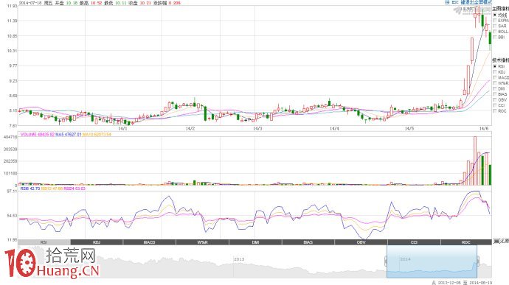Check KDJ in right technical indicator list
509x285 pixels.
coord(495,72)
